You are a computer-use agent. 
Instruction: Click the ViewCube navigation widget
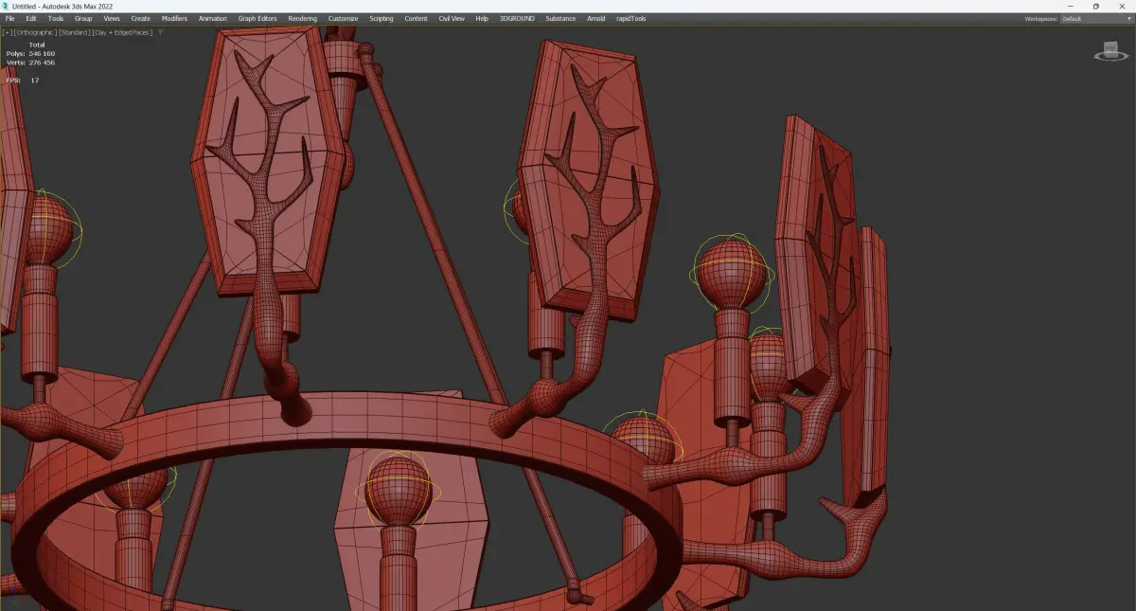tap(1109, 50)
